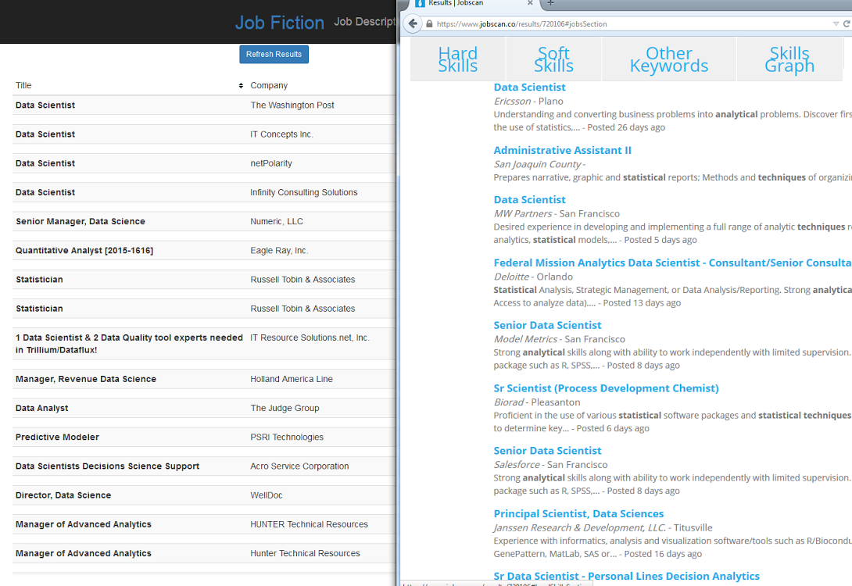Open a new browser tab with plus
Image resolution: width=852 pixels, height=586 pixels.
pyautogui.click(x=550, y=3)
